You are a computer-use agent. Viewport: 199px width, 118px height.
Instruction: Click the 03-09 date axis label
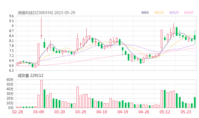point(38,112)
